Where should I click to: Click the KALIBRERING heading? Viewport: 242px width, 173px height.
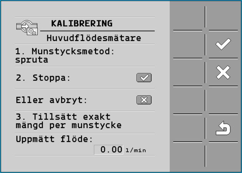click(x=82, y=23)
